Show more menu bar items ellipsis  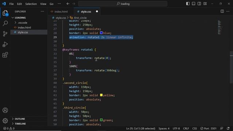click(x=59, y=4)
